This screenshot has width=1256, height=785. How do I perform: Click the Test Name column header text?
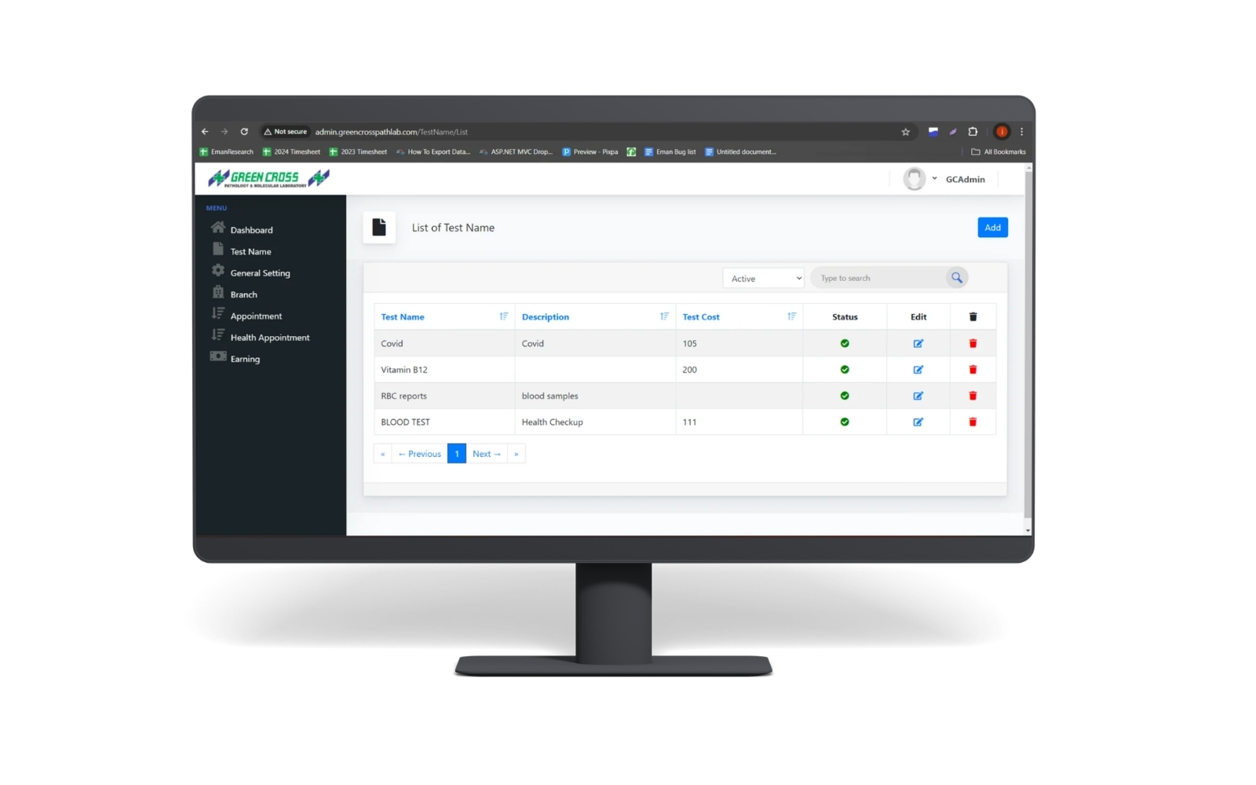[x=403, y=317]
